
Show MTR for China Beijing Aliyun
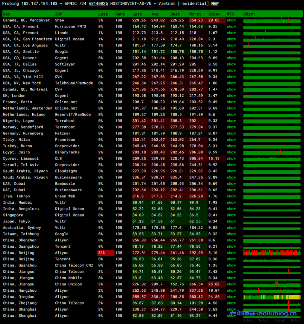(231, 253)
